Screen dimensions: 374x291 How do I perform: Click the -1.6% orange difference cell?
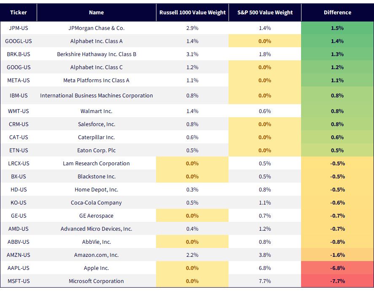click(337, 255)
